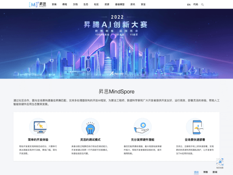Image resolution: width=233 pixels, height=175 pixels.
Task: Expand the 社区 navigation menu
Action: tap(96, 4)
